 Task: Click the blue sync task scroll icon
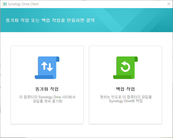[x=47, y=68]
